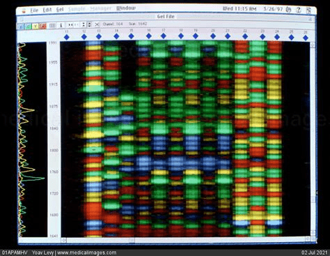Select lane 12 diamond marker

pyautogui.click(x=84, y=37)
